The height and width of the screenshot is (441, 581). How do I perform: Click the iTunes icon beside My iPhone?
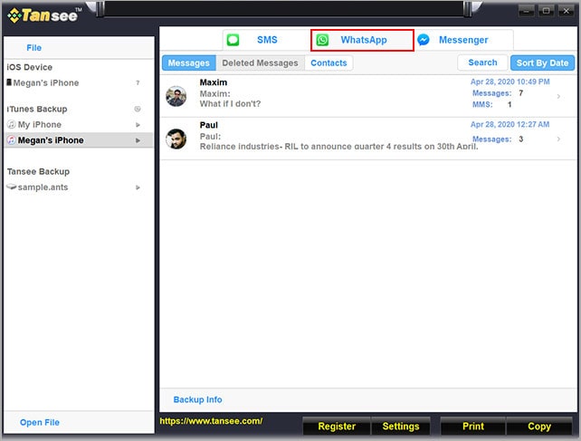pyautogui.click(x=11, y=125)
